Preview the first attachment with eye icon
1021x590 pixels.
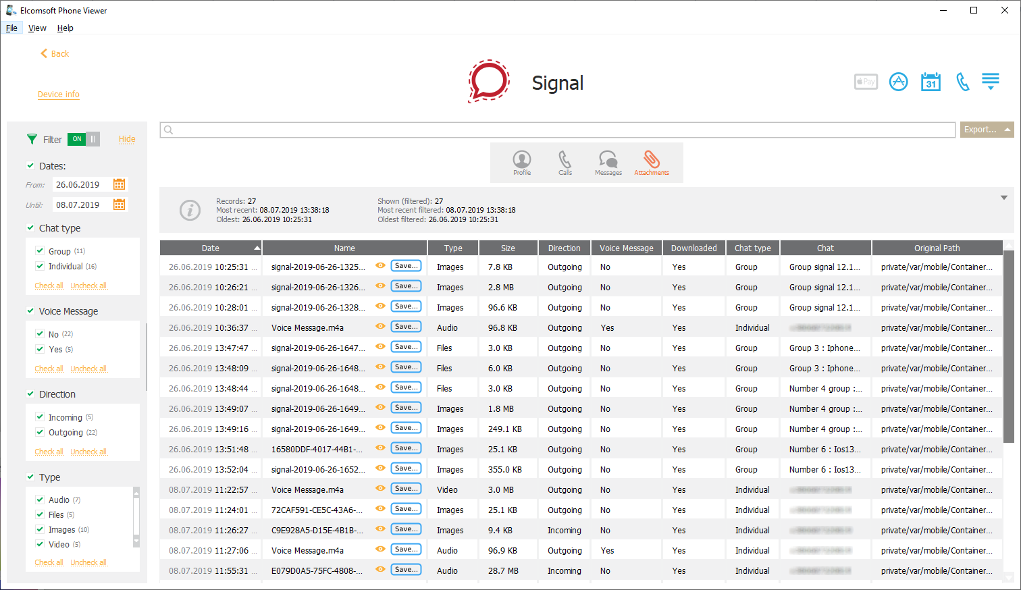tap(380, 266)
